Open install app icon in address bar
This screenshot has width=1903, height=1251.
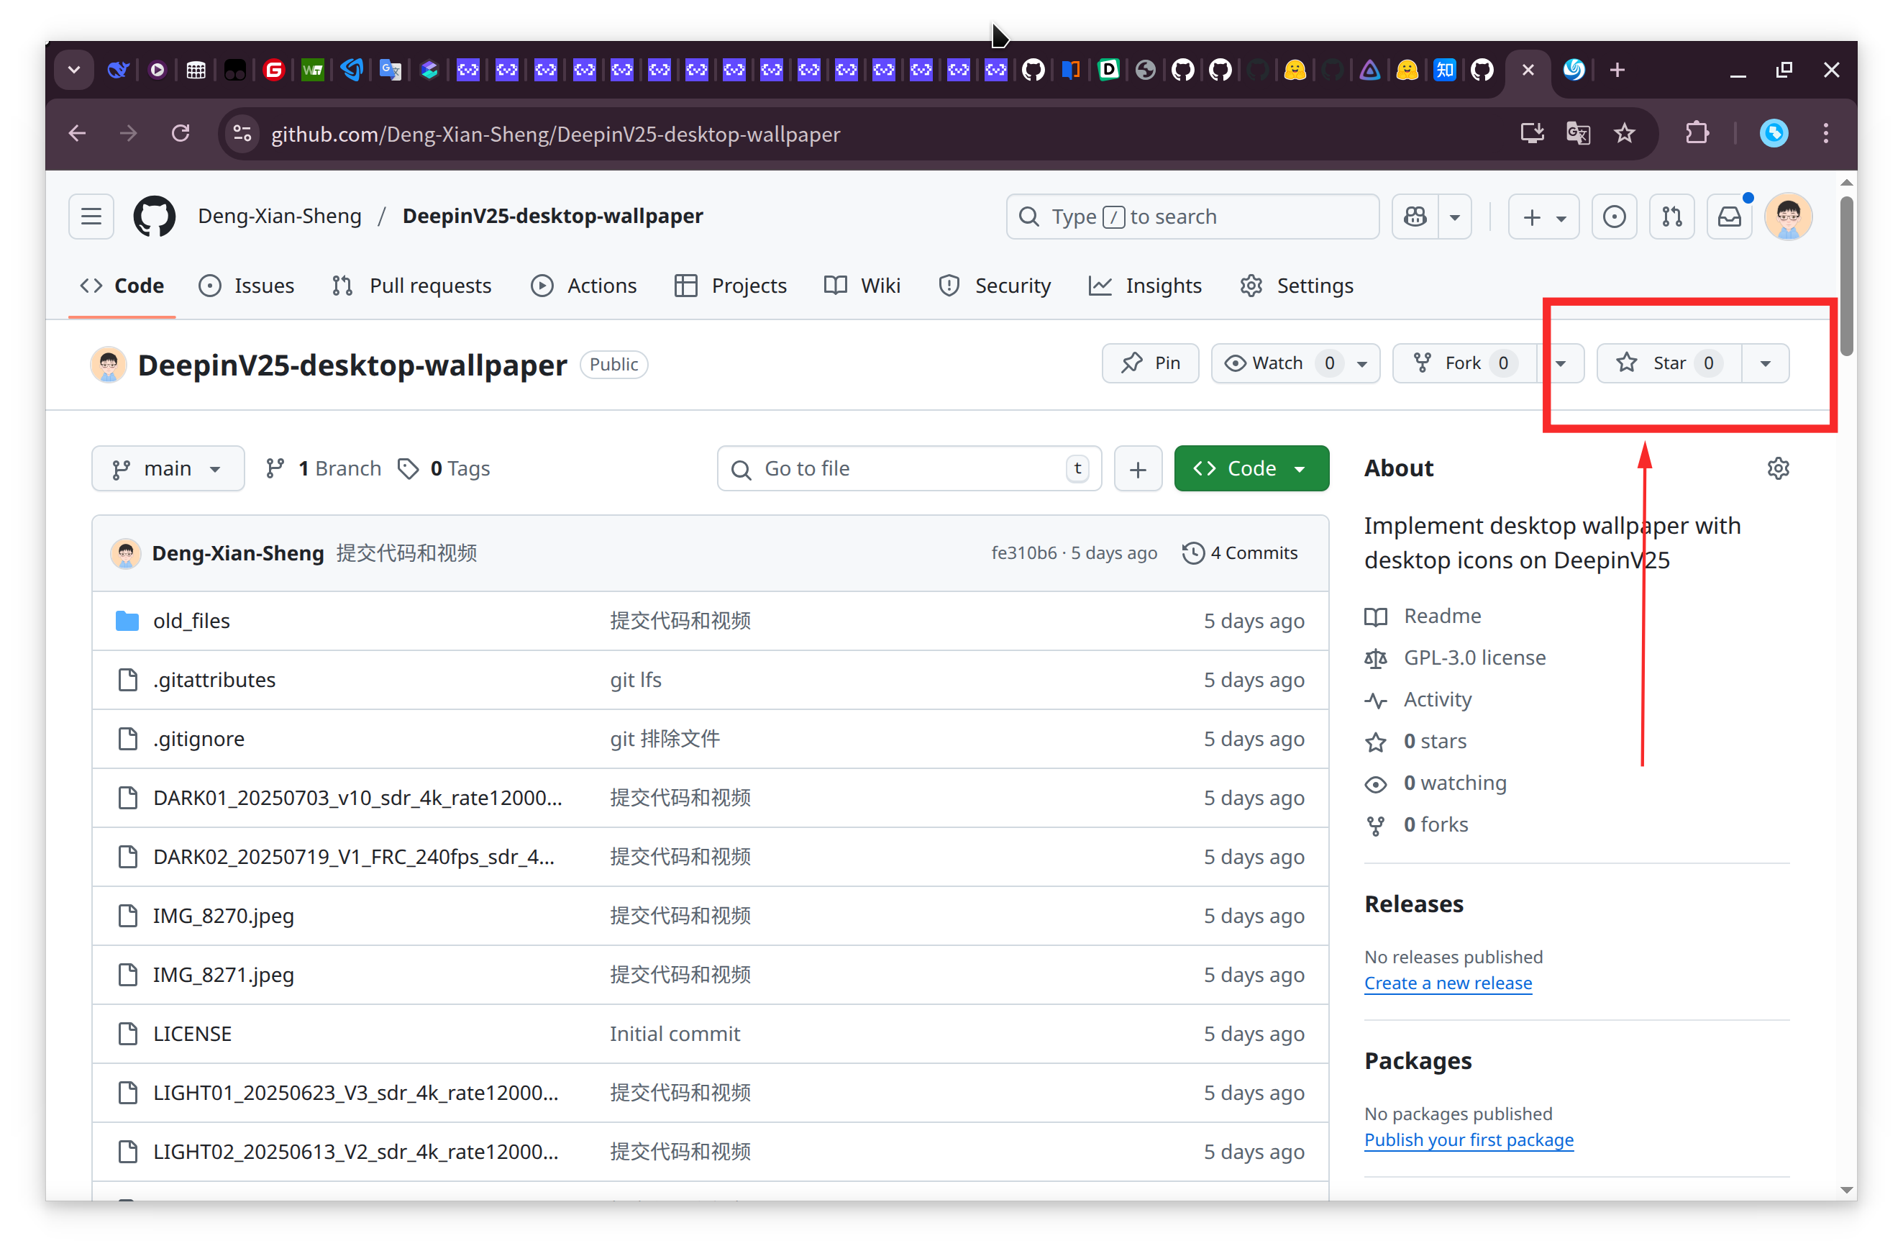1532,134
